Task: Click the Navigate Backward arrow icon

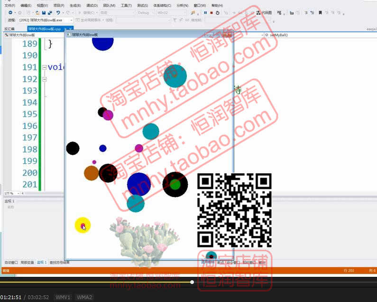Action: (10, 13)
